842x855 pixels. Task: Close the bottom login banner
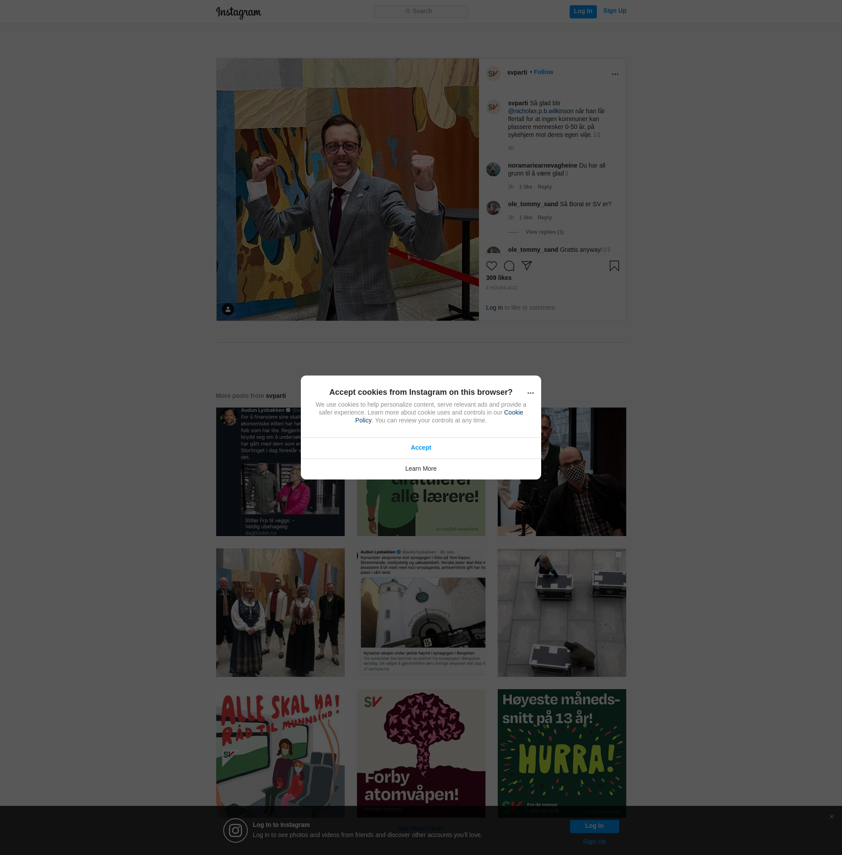[831, 817]
